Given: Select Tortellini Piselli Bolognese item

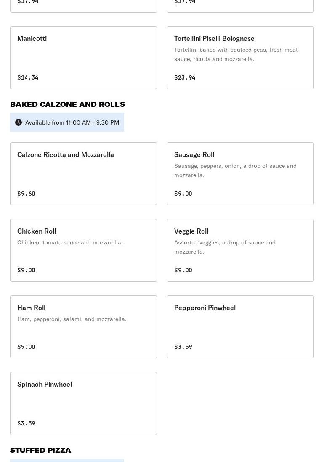Looking at the screenshot, I should [x=240, y=58].
